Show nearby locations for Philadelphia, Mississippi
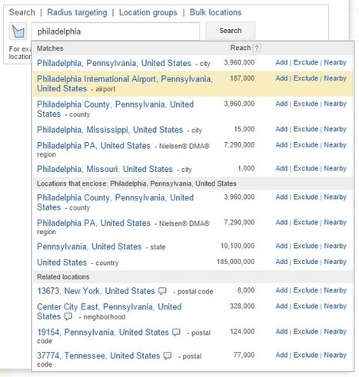The height and width of the screenshot is (377, 359). click(335, 129)
